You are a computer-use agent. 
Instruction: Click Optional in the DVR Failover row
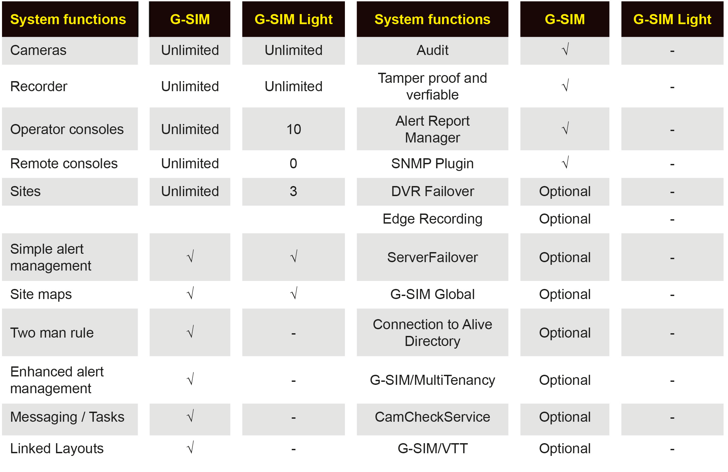point(565,192)
